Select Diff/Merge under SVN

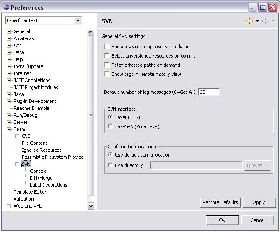click(41, 178)
